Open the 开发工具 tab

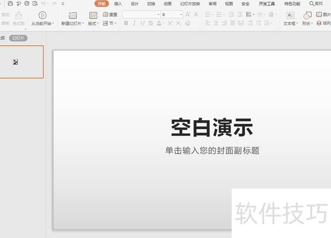[267, 4]
